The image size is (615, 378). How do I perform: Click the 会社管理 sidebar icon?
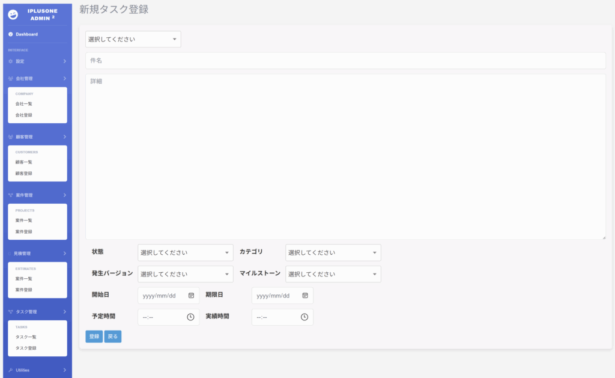(x=11, y=79)
